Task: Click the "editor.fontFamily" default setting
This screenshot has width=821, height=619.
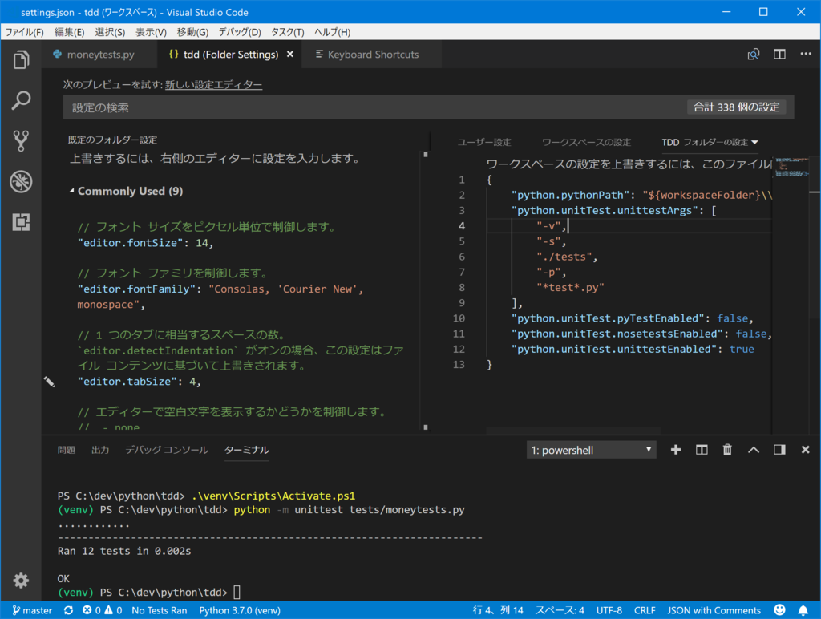Action: click(x=220, y=297)
